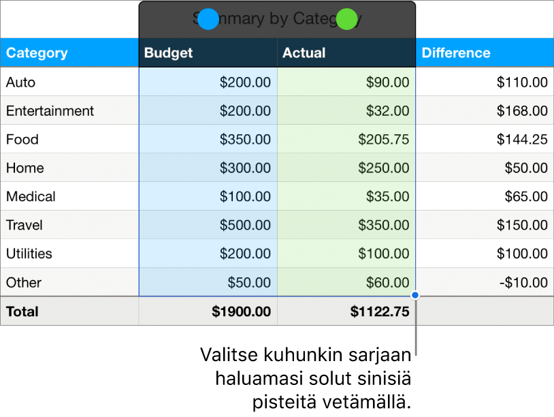Image resolution: width=554 pixels, height=417 pixels.
Task: Click the Total row label
Action: [22, 311]
